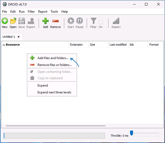Sort by the Resource column header
This screenshot has width=165, height=143.
(35, 45)
